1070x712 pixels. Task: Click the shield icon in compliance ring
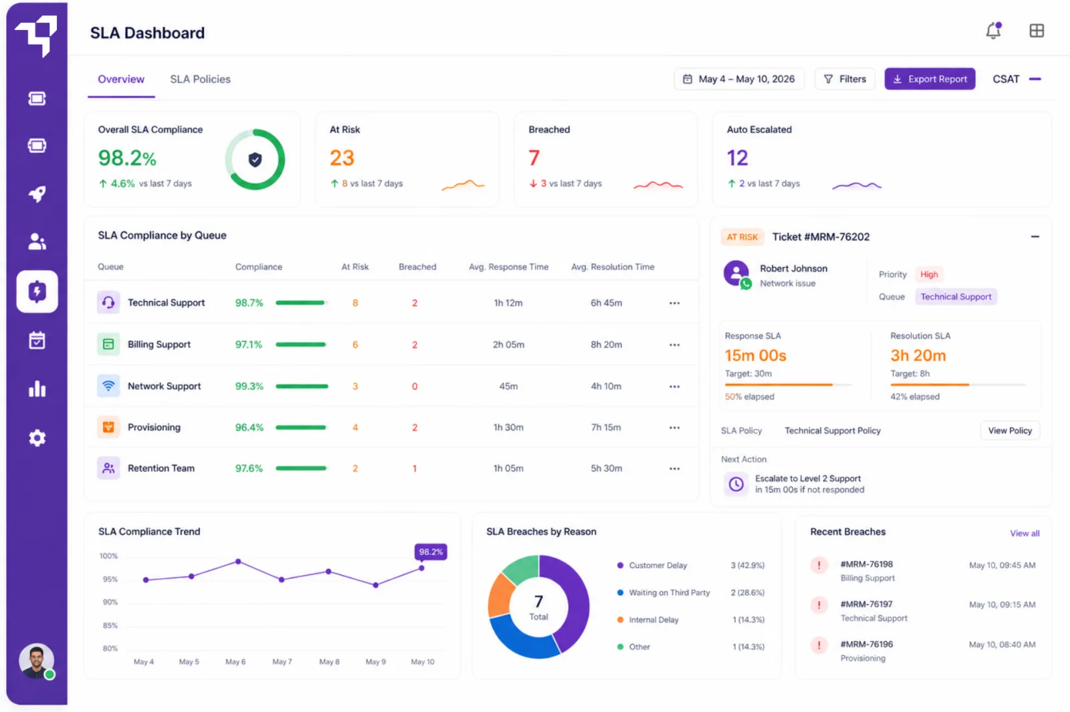(255, 160)
